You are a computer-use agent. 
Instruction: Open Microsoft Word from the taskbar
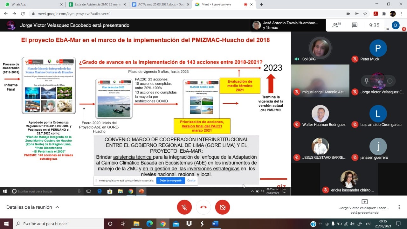click(215, 224)
